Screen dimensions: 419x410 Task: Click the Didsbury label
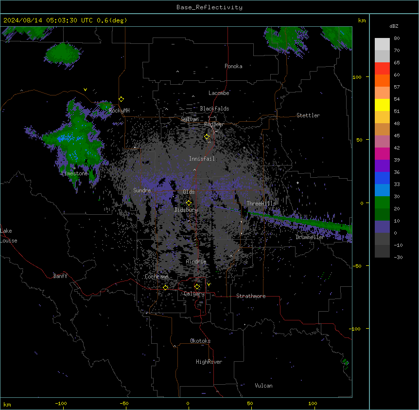186,210
